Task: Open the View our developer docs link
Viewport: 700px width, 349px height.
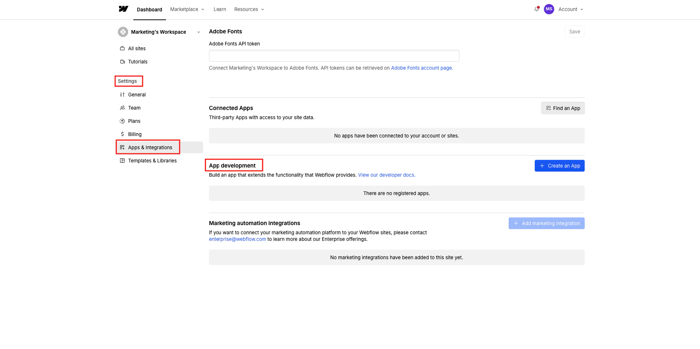Action: tap(387, 175)
